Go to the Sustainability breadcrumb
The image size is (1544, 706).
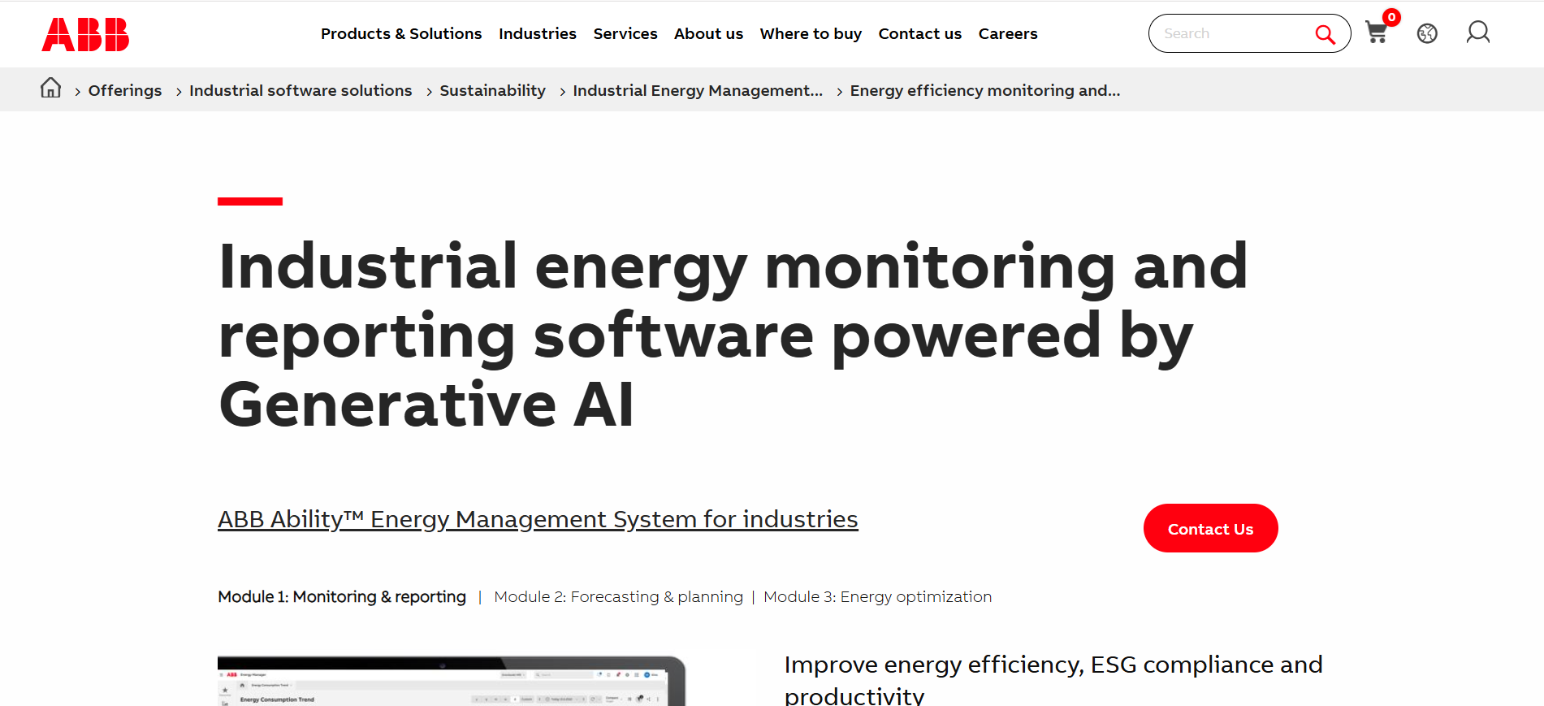click(x=493, y=90)
